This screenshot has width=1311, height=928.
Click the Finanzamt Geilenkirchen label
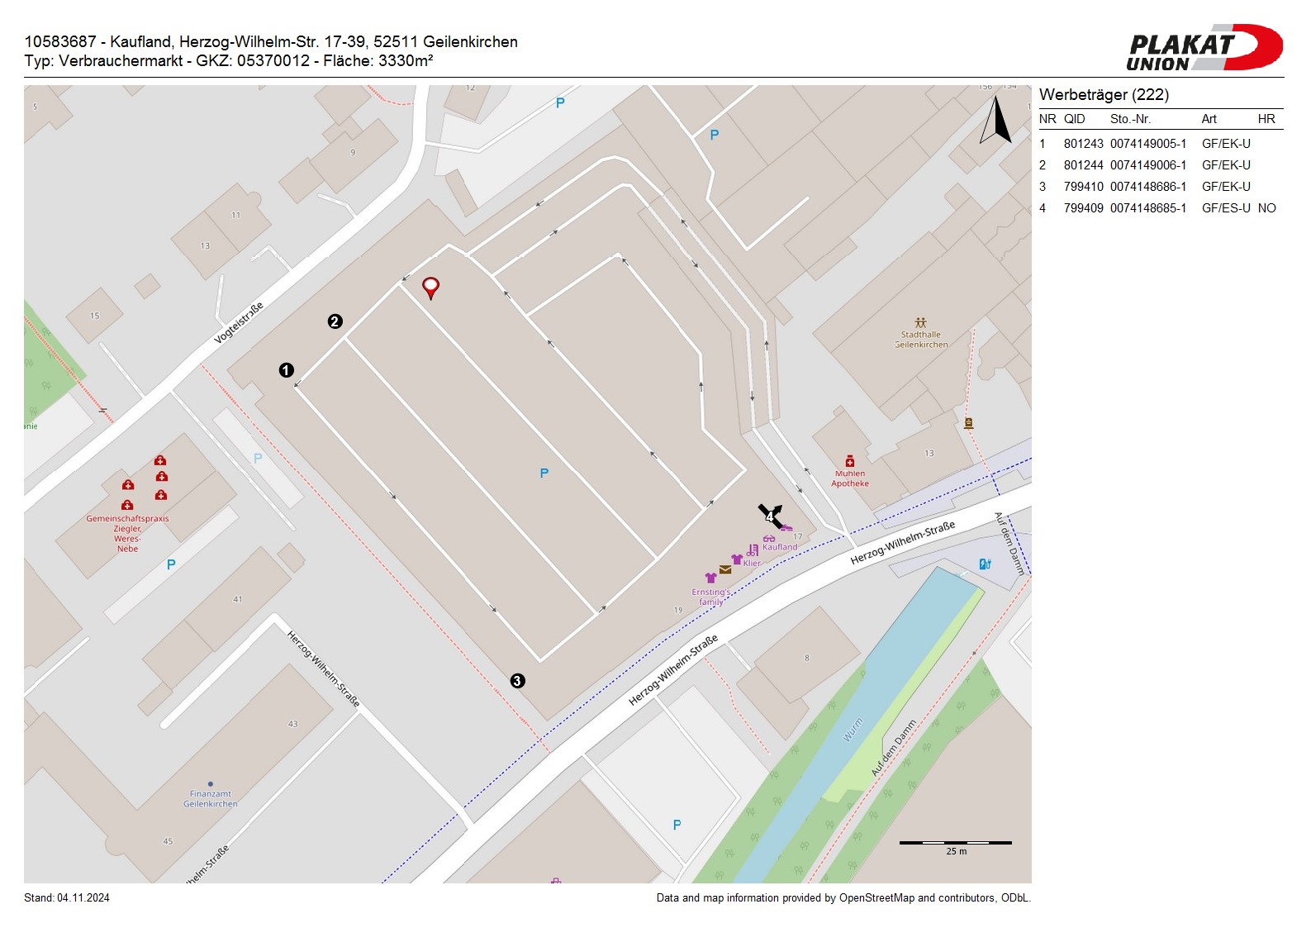(211, 798)
